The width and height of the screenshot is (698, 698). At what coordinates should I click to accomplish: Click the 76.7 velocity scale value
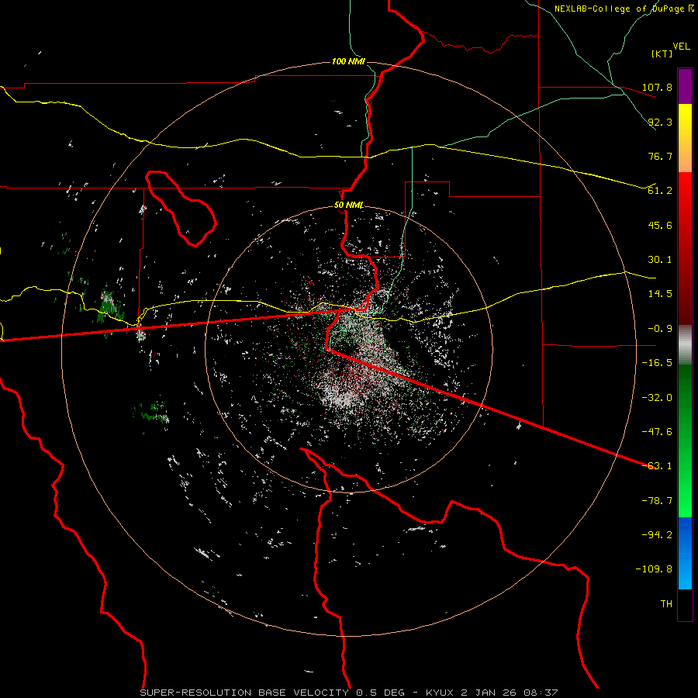660,156
